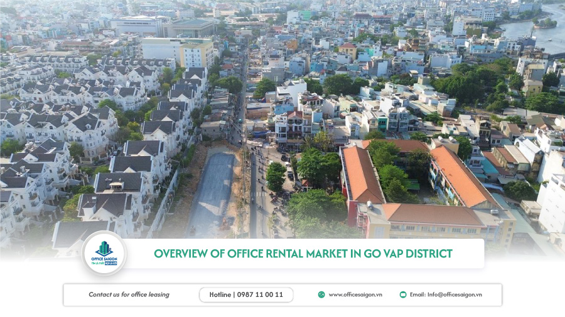The height and width of the screenshot is (317, 565).
Task: Click the Office Saigon circular logo
Action: (104, 253)
